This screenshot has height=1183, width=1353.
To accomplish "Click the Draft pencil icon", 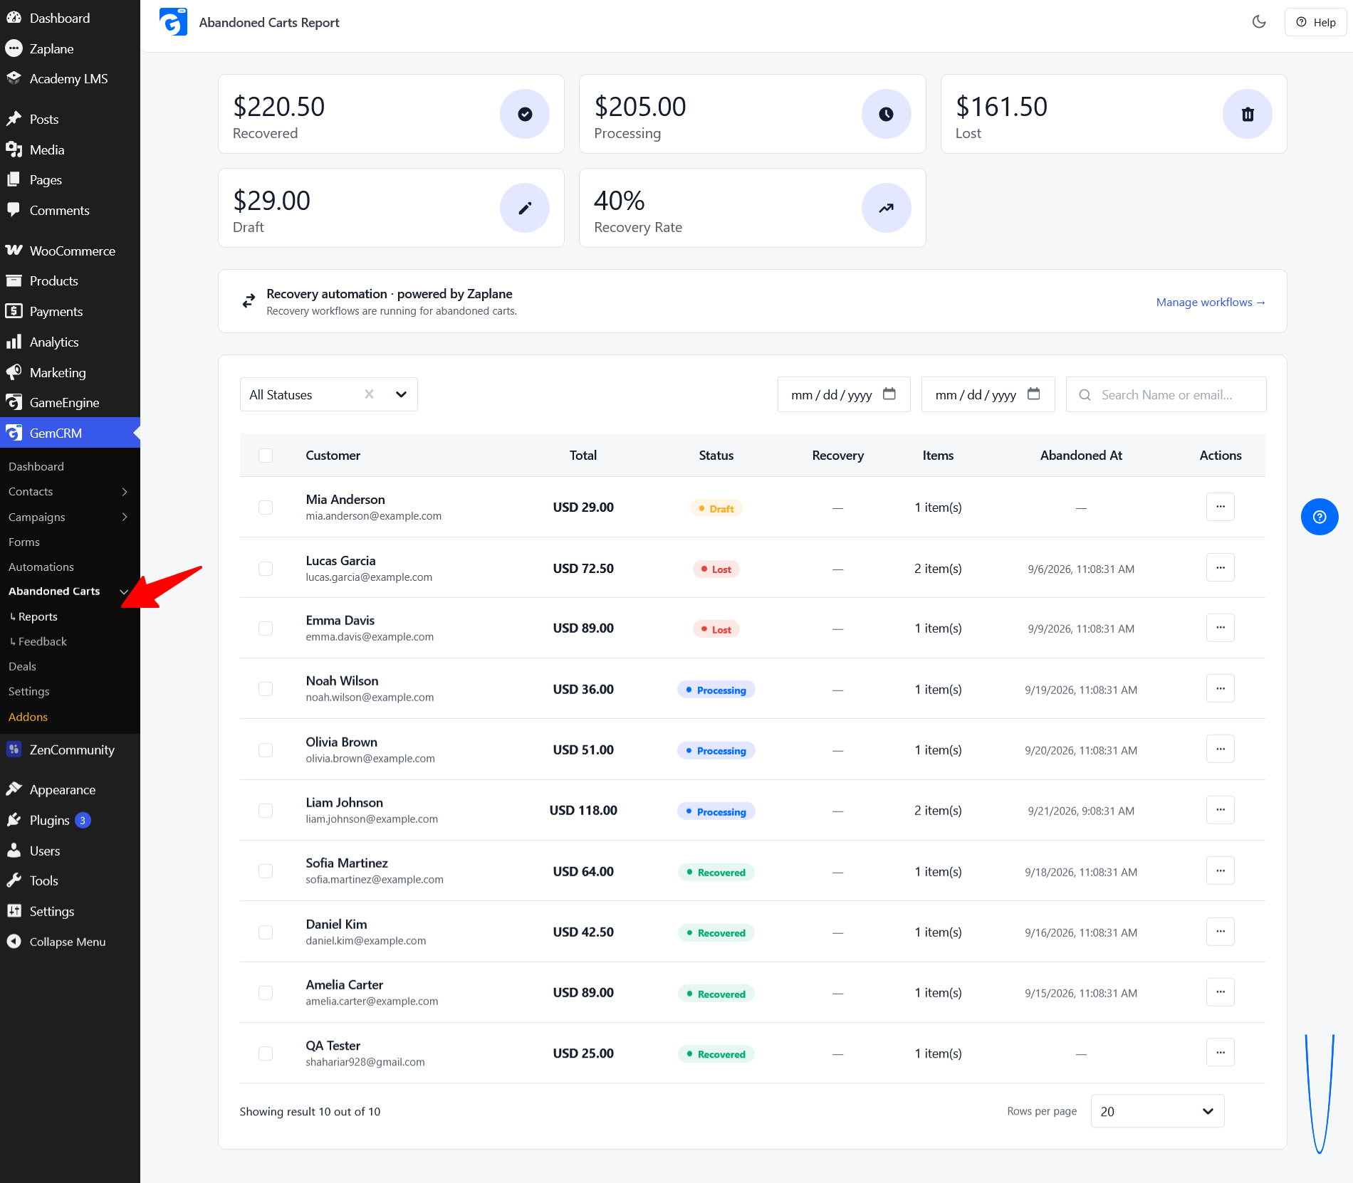I will pos(525,208).
